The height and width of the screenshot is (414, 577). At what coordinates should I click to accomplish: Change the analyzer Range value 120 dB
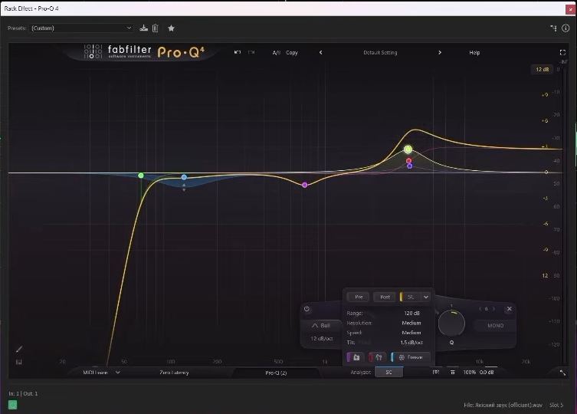tap(411, 313)
